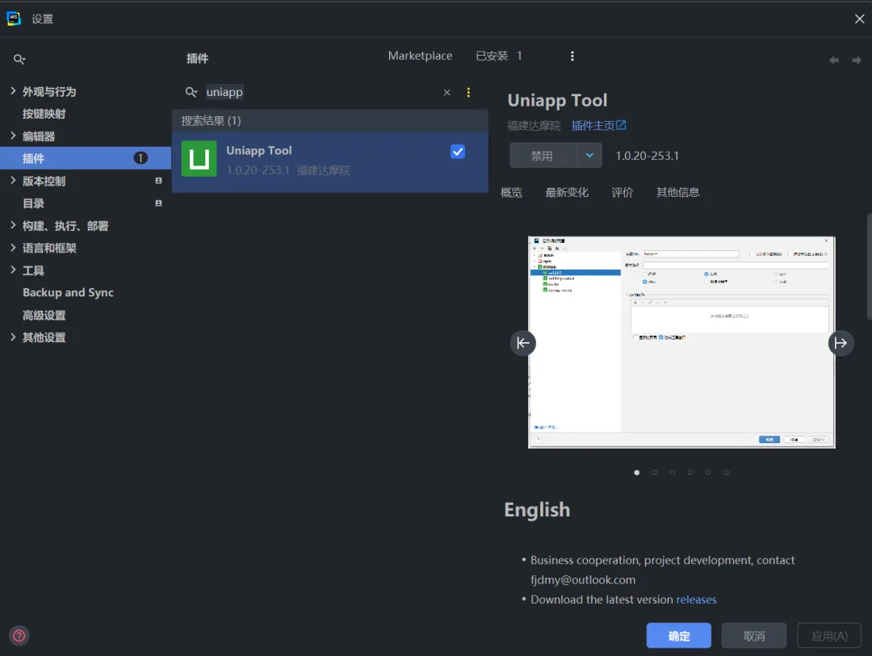Select 按键映射 in the settings tree
This screenshot has height=656, width=872.
click(44, 114)
